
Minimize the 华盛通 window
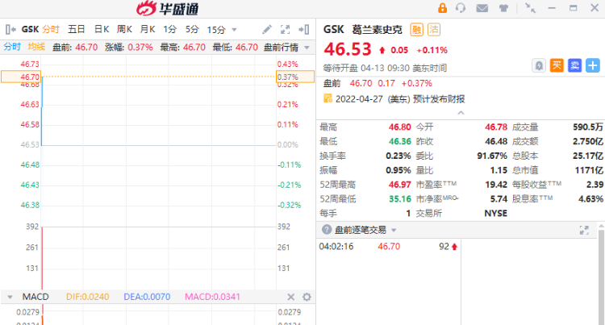coord(552,8)
